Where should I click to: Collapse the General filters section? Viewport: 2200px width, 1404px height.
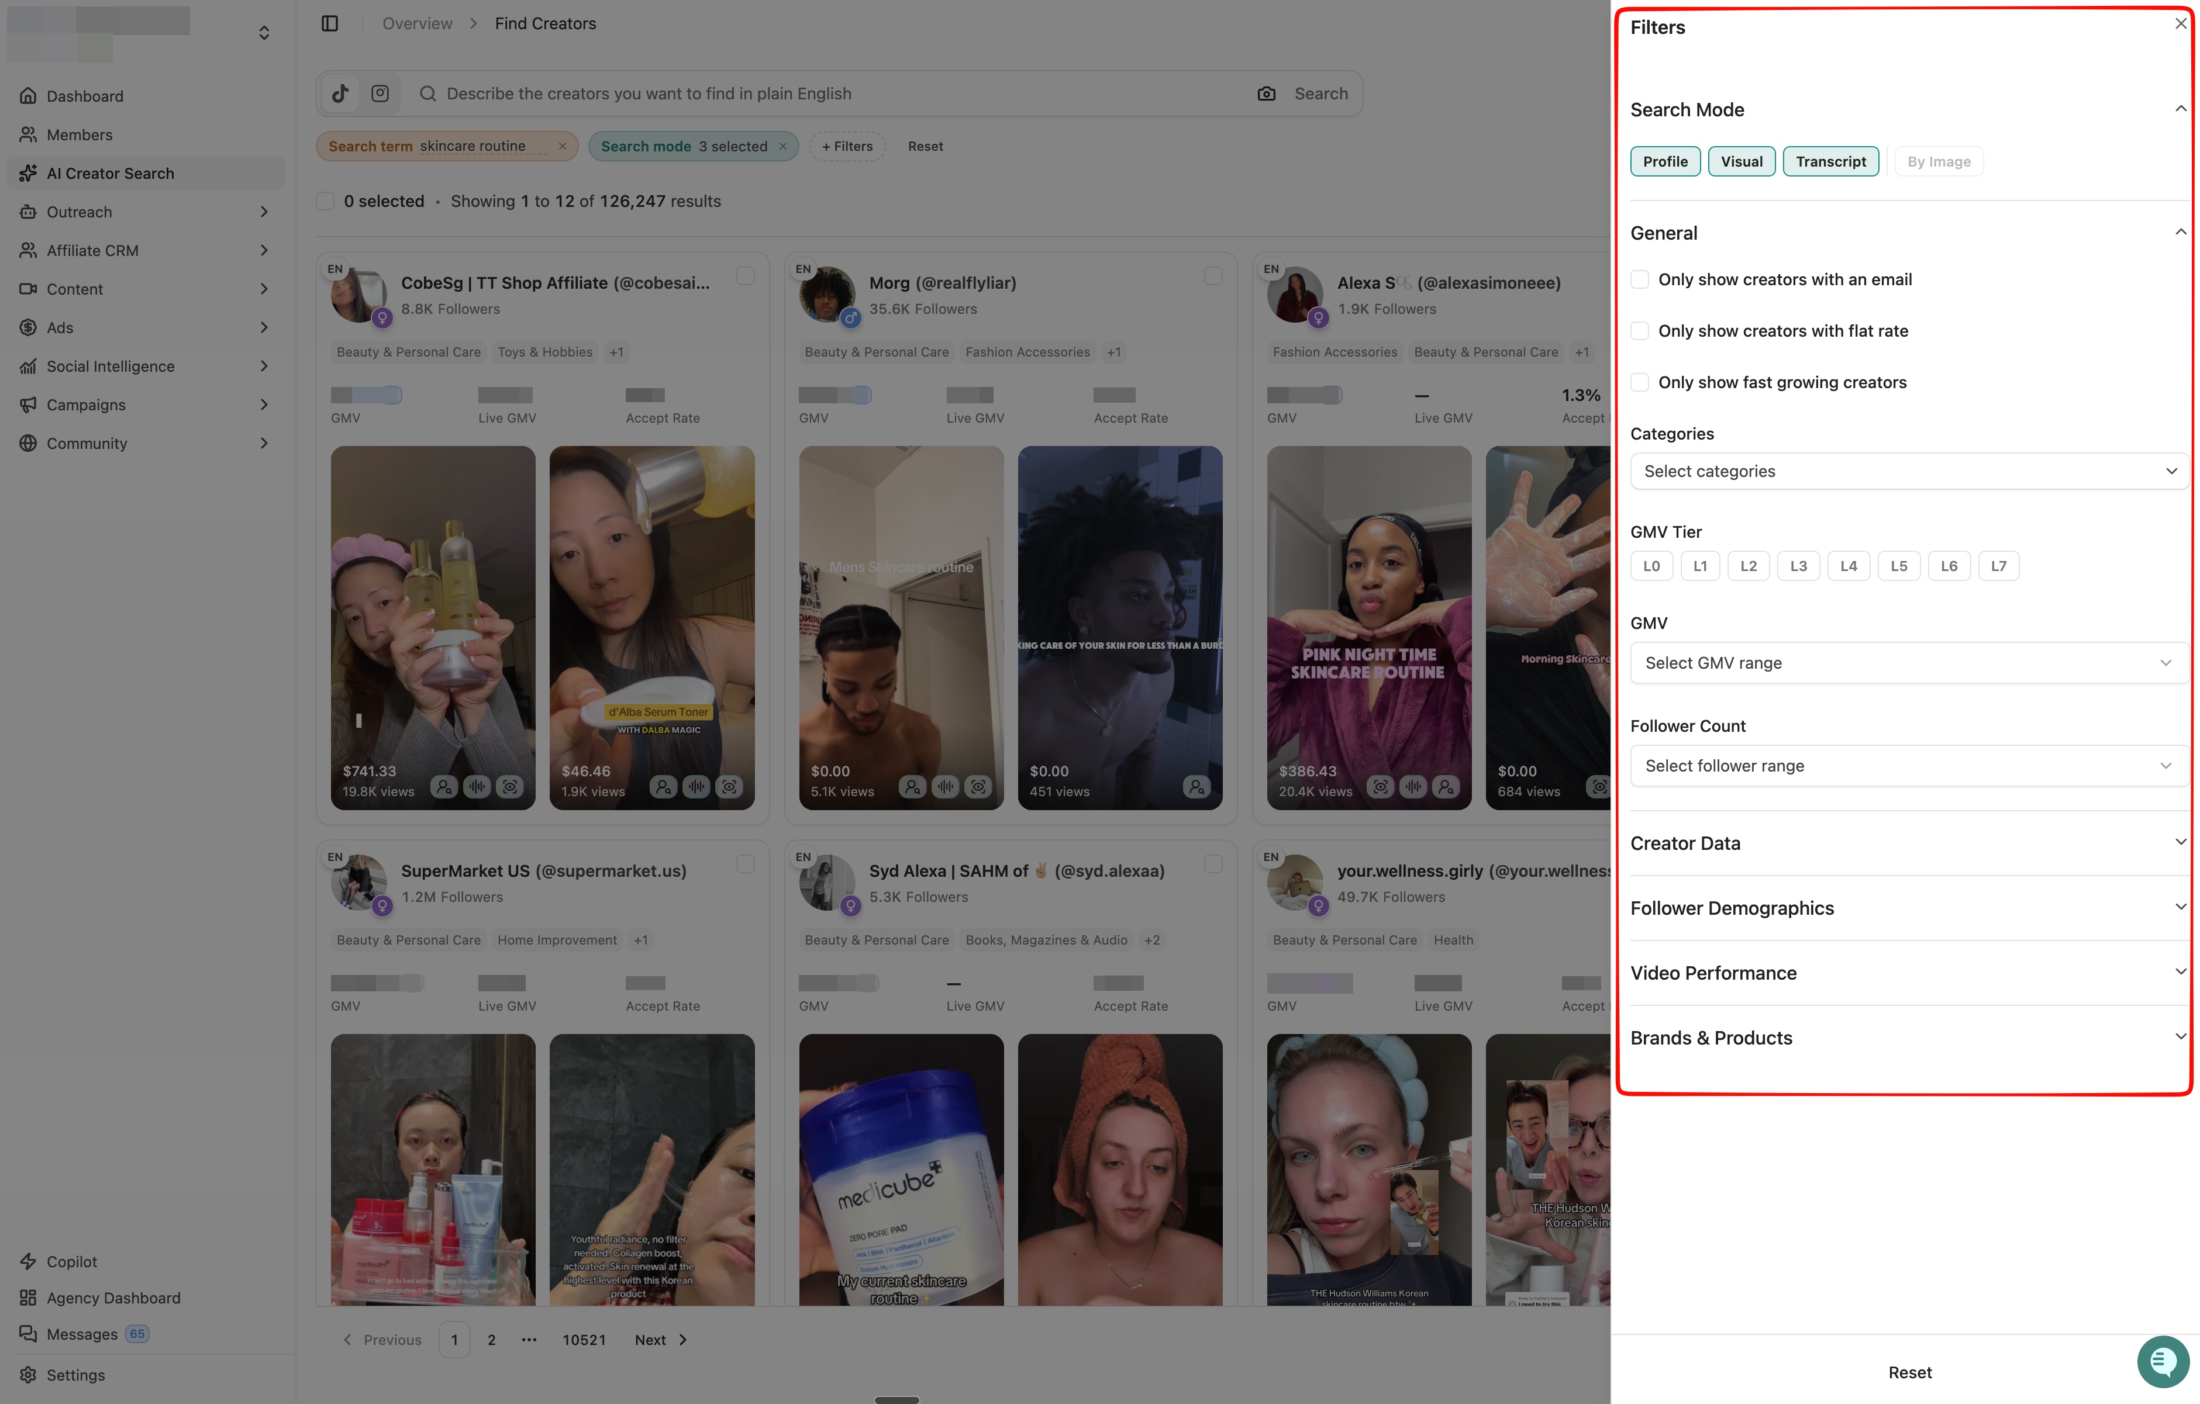click(2180, 233)
